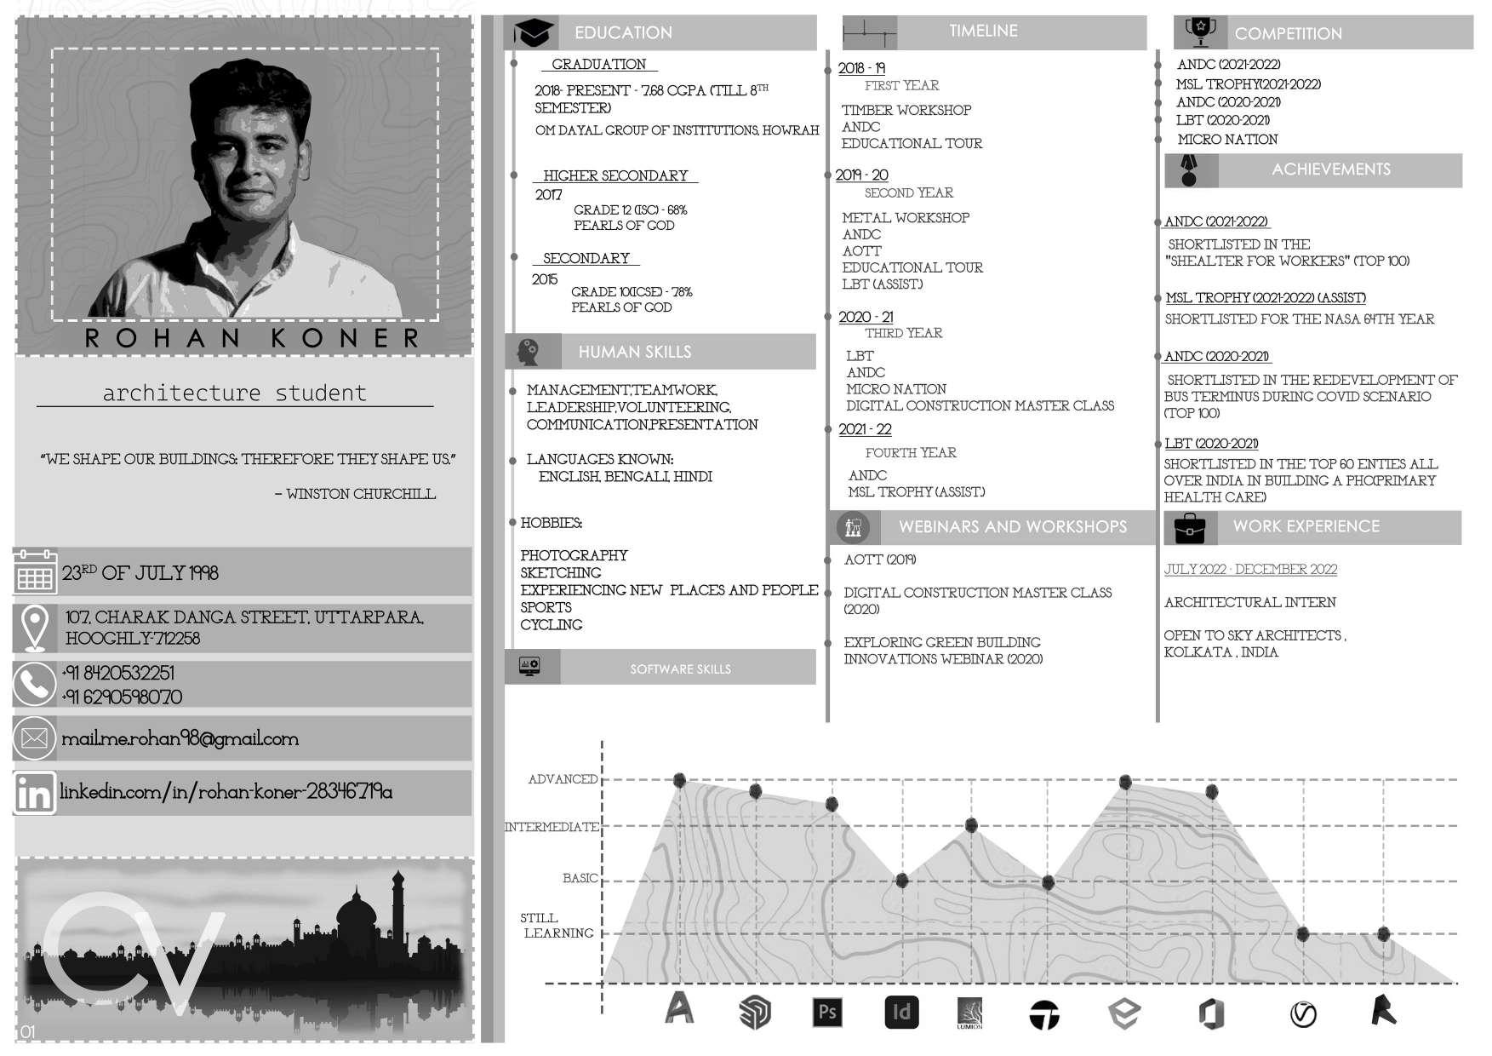Image resolution: width=1492 pixels, height=1056 pixels.
Task: Open the linkedin.com/in/rohan-koner profile link
Action: [226, 792]
